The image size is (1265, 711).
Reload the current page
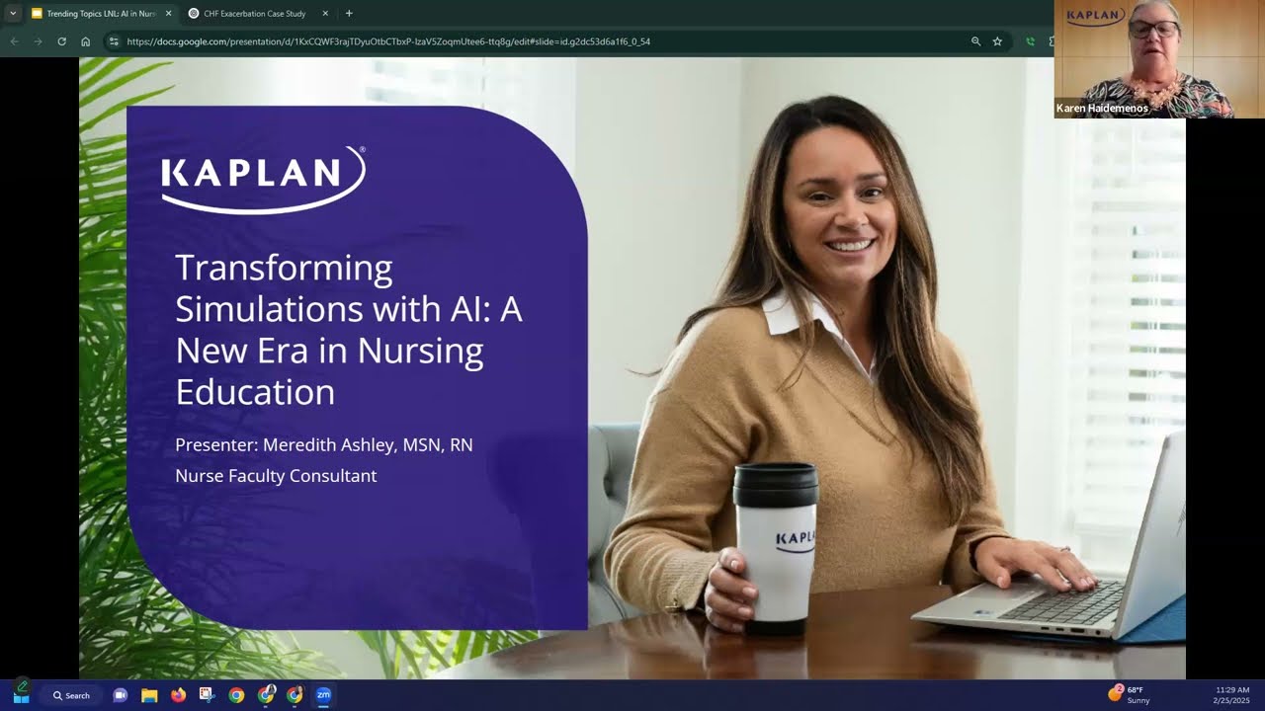click(x=61, y=41)
